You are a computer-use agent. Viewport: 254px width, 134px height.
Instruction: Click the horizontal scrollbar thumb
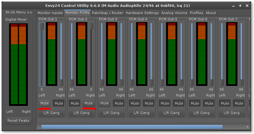pyautogui.click(x=132, y=127)
